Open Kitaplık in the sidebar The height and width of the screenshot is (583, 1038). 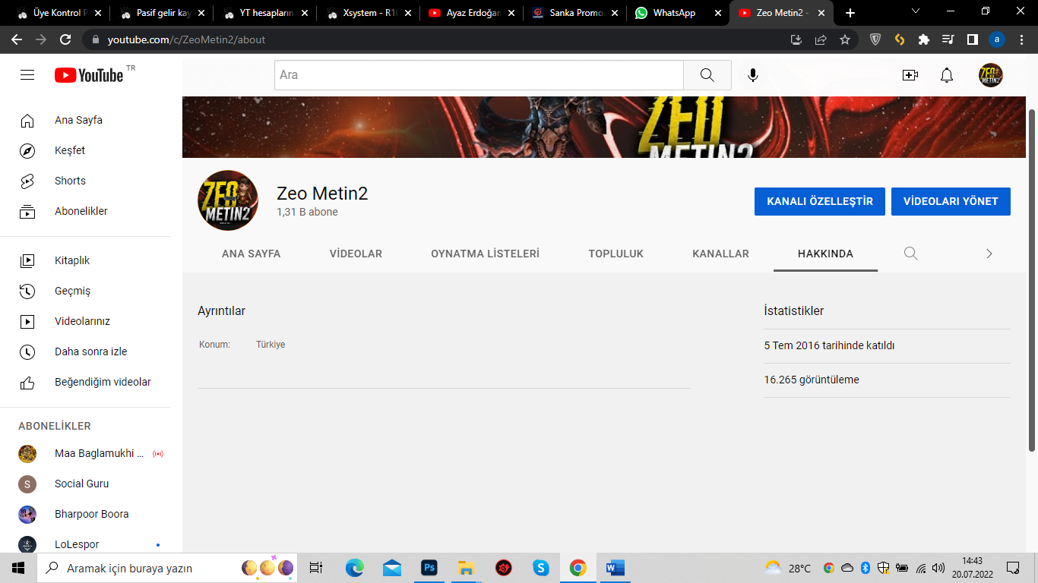coord(91,260)
